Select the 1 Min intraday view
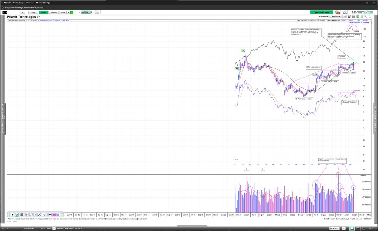 coord(63,12)
